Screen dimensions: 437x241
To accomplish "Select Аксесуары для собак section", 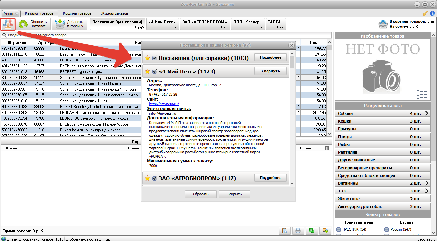I will [382, 206].
